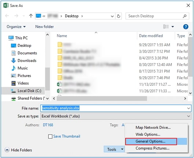The image size is (194, 158).
Task: Click the DT168 author name
Action: coord(48,125)
